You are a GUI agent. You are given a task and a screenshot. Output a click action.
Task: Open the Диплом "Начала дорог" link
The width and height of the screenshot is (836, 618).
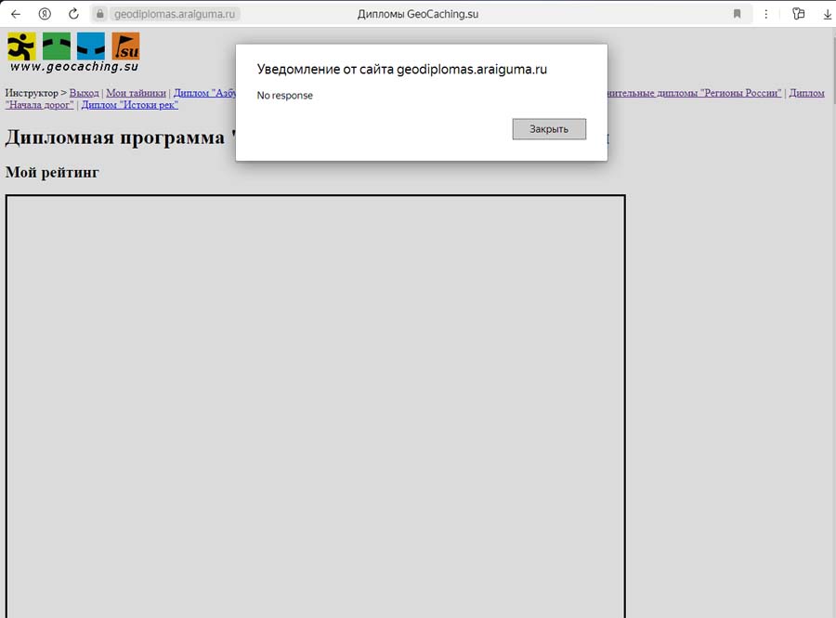[40, 105]
